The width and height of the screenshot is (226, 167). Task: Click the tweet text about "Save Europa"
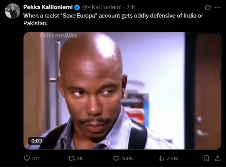click(113, 19)
